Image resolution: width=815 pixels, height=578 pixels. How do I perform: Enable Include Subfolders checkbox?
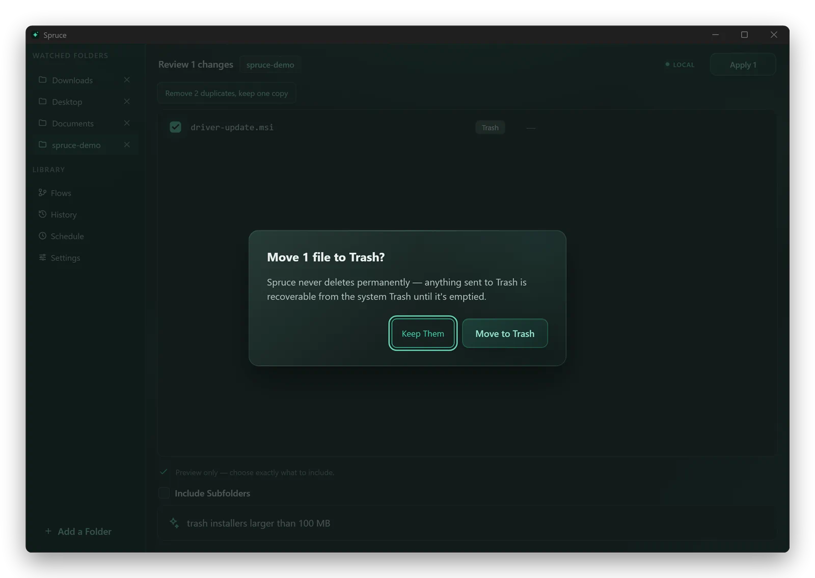click(x=164, y=493)
